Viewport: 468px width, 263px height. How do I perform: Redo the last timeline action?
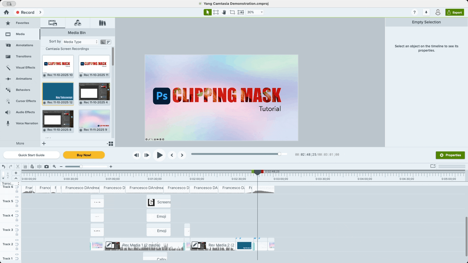point(11,167)
